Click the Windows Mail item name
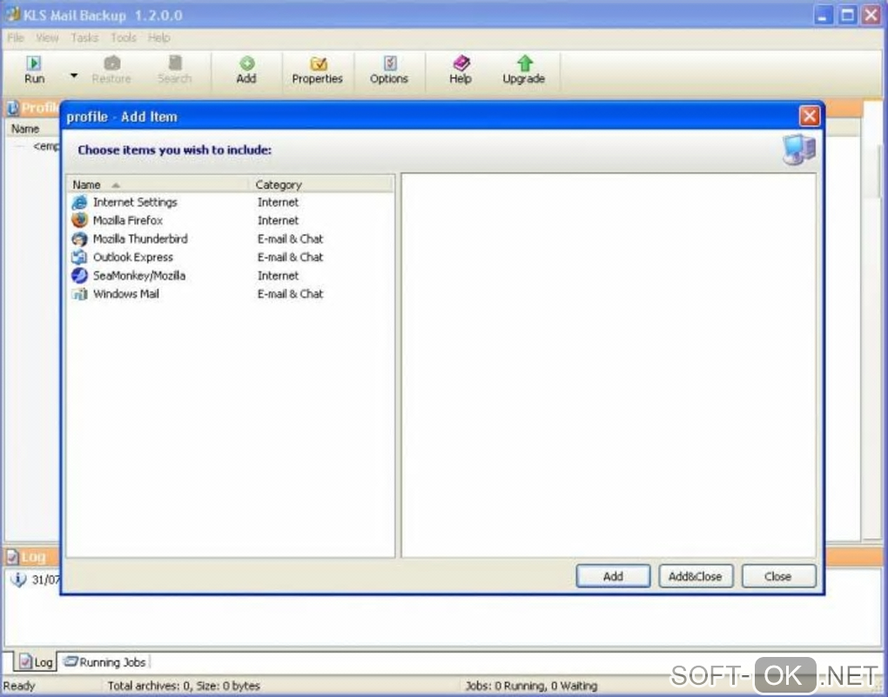 pos(126,294)
